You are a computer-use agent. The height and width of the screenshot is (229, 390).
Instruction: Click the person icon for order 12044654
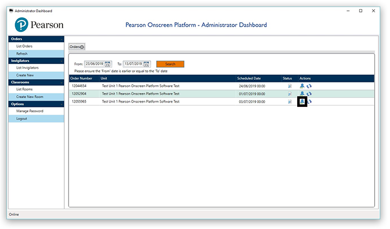click(302, 86)
